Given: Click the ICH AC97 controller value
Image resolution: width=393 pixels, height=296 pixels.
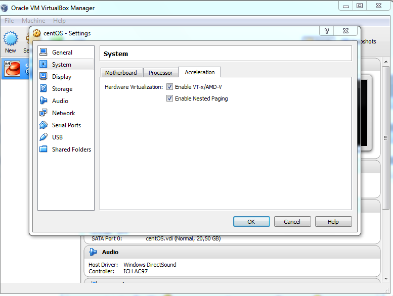Looking at the screenshot, I should (x=136, y=271).
